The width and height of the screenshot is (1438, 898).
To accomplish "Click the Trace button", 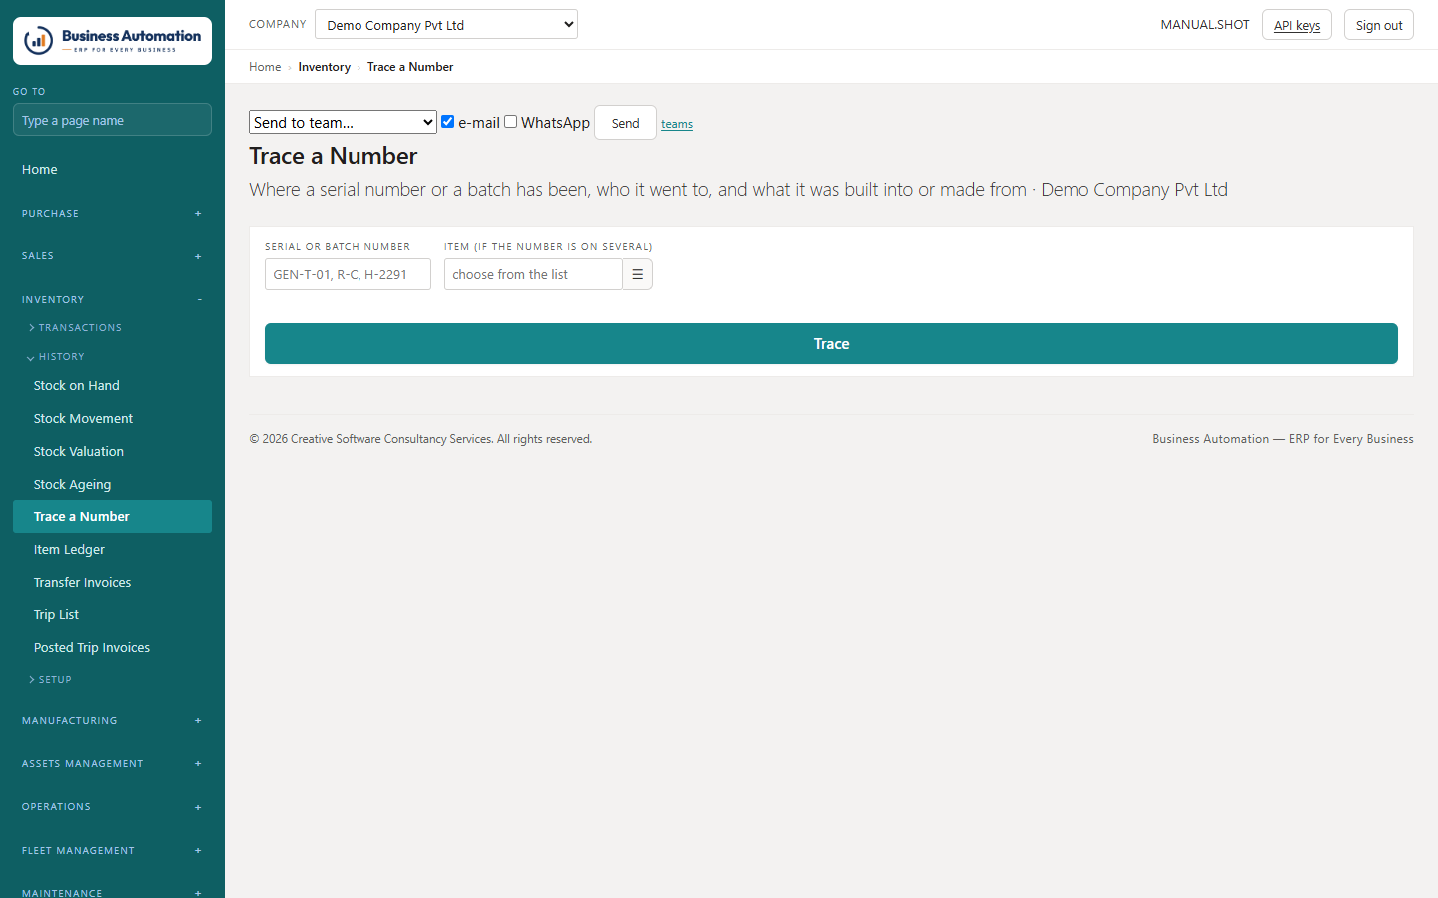I will (831, 343).
